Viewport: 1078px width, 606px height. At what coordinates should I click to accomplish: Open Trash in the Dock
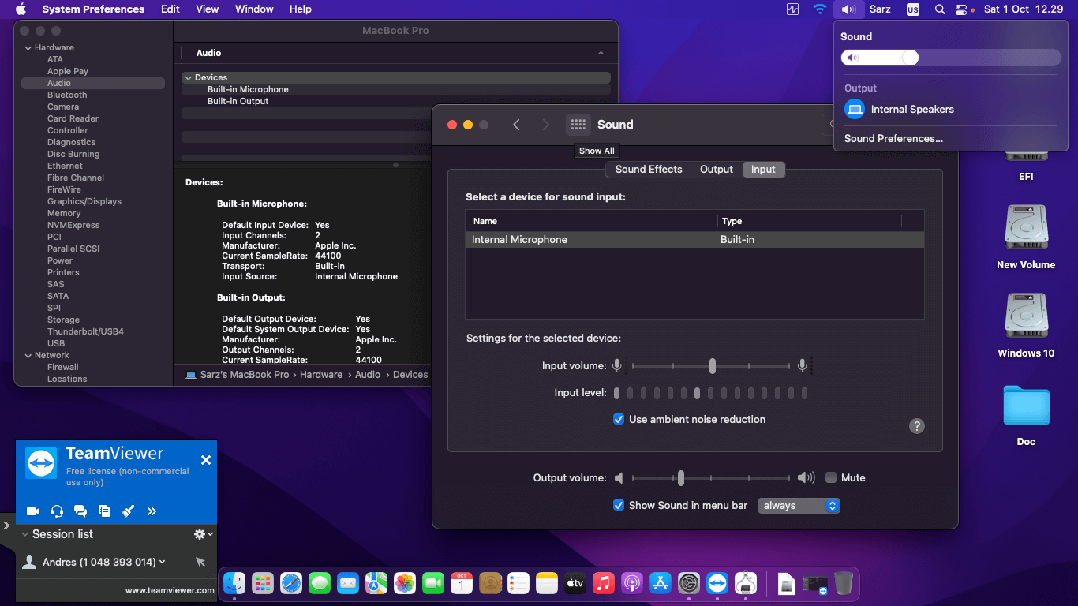843,584
